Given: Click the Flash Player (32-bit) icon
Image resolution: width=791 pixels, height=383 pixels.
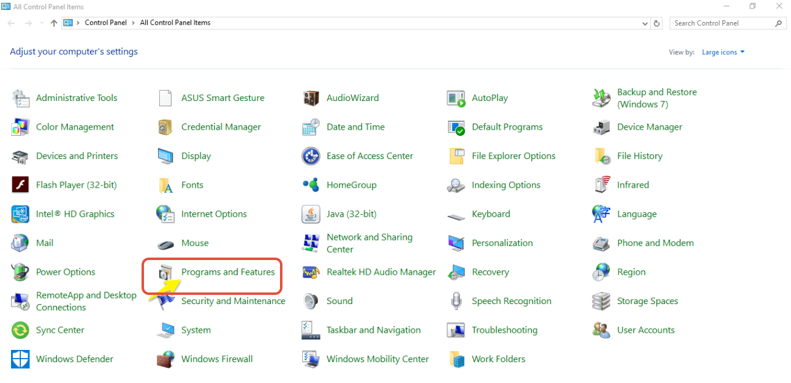Looking at the screenshot, I should point(20,185).
